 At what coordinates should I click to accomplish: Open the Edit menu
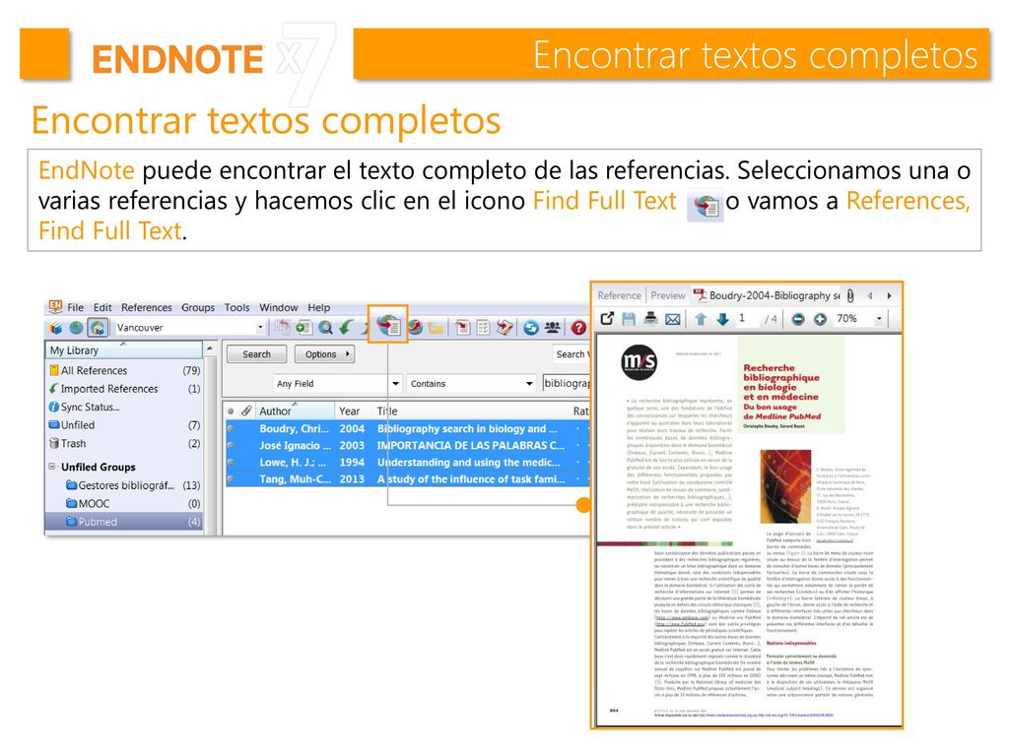(x=102, y=307)
